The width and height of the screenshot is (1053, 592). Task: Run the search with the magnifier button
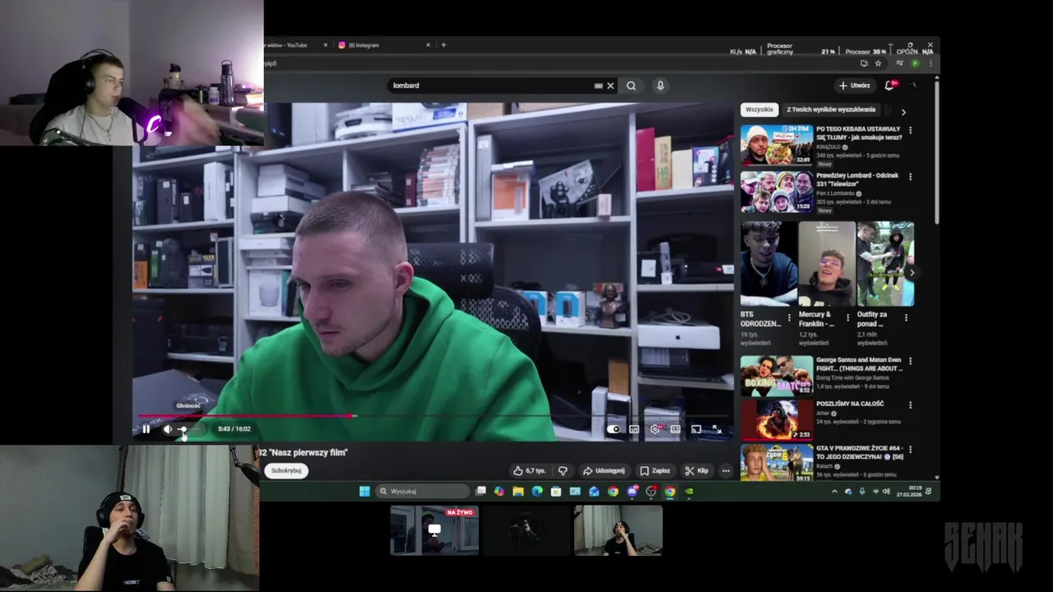(631, 86)
